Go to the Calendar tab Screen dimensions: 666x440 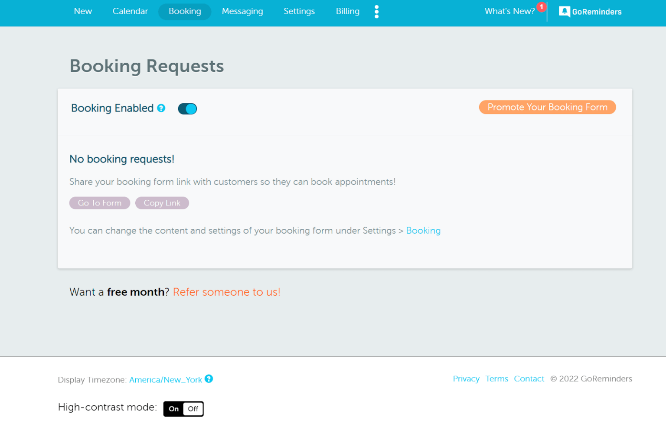coord(130,11)
